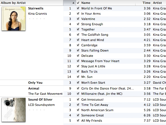
Task: Set star rating for Stairwells album
Action: [x=37, y=19]
